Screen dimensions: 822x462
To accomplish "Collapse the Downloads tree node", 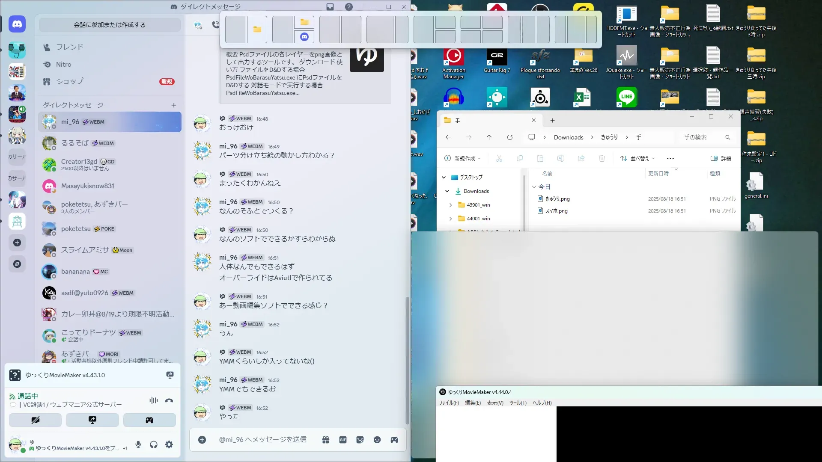I will pyautogui.click(x=447, y=191).
